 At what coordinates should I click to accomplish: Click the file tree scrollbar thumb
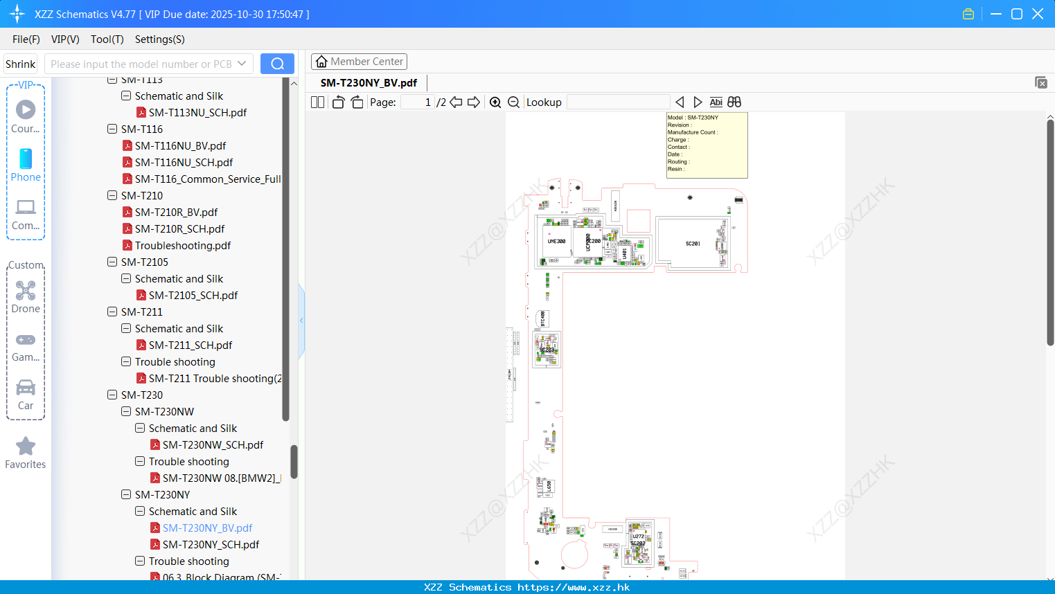coord(294,462)
